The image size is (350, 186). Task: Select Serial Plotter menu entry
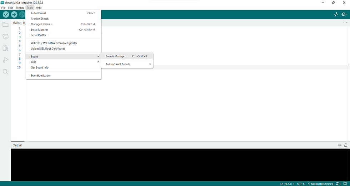(x=64, y=35)
